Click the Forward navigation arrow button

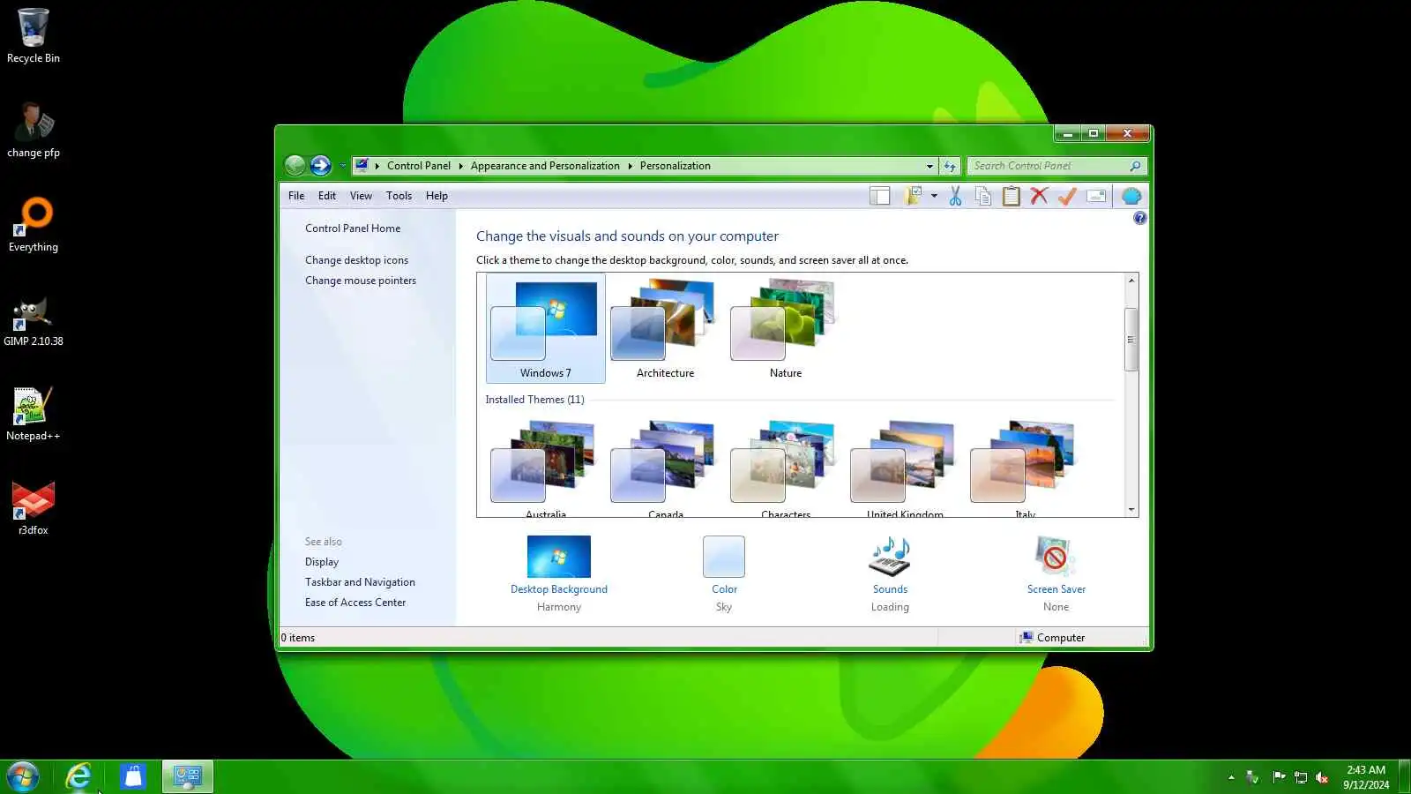[321, 165]
